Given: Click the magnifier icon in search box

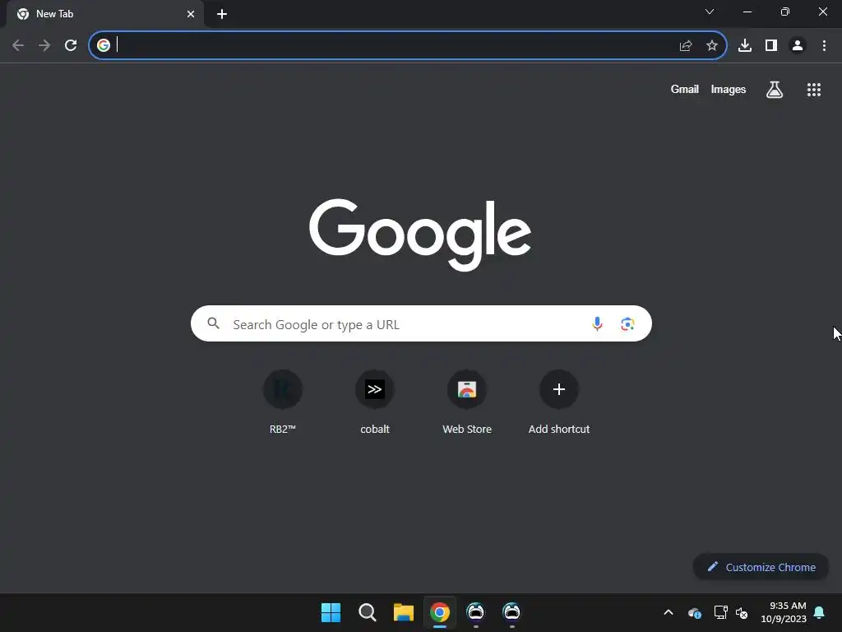Looking at the screenshot, I should click(x=213, y=323).
